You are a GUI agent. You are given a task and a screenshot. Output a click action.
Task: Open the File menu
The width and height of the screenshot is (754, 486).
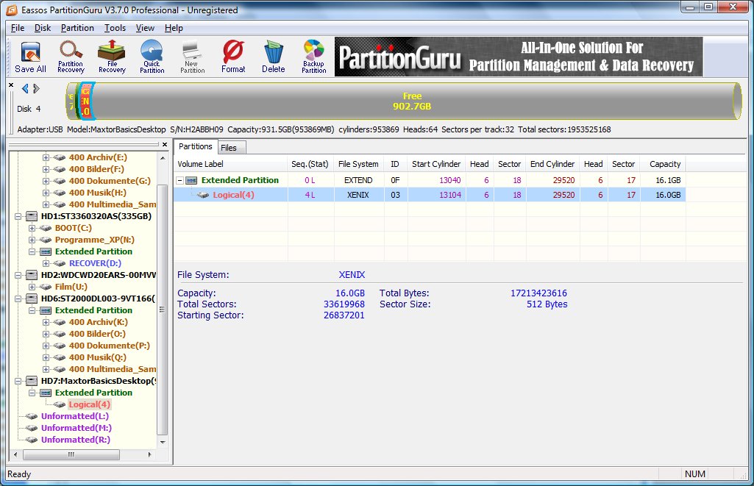coord(18,28)
